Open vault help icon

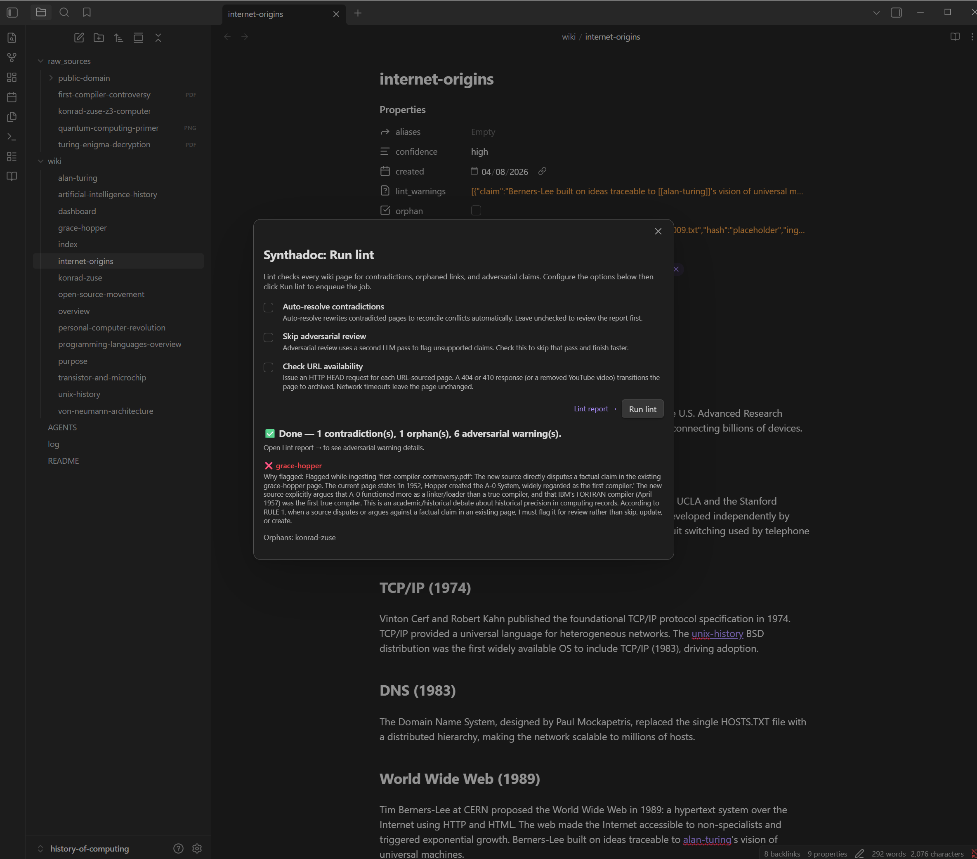coord(178,849)
